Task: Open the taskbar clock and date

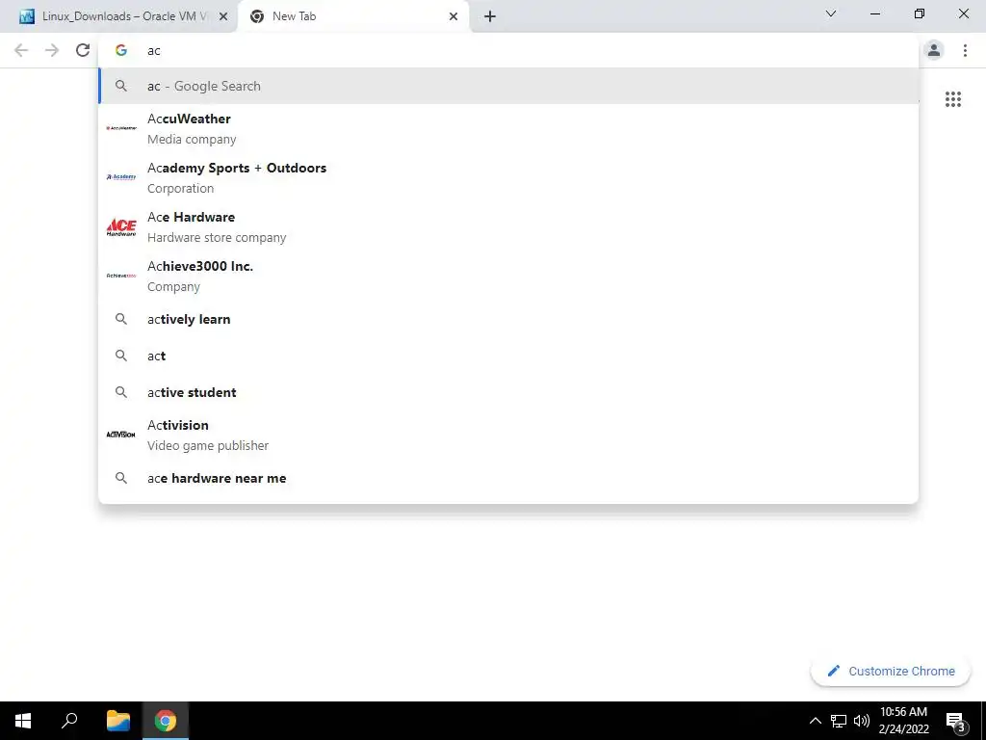Action: (903, 721)
